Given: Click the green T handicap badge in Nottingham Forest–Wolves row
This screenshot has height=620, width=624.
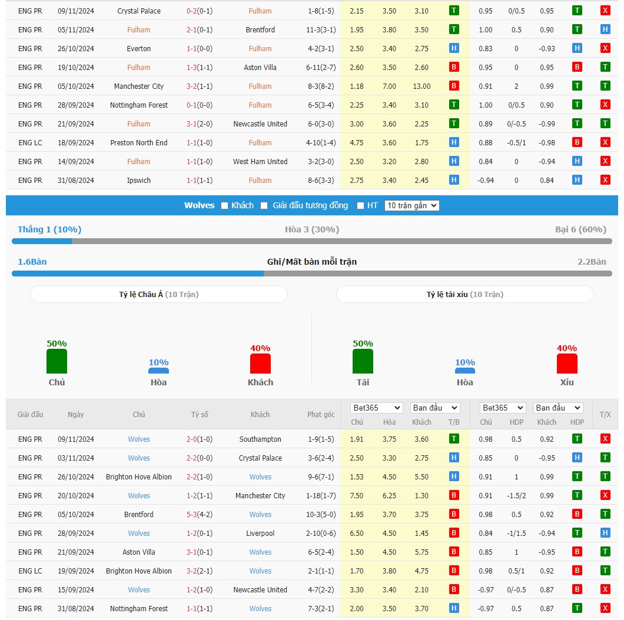Looking at the screenshot, I should coord(577,608).
